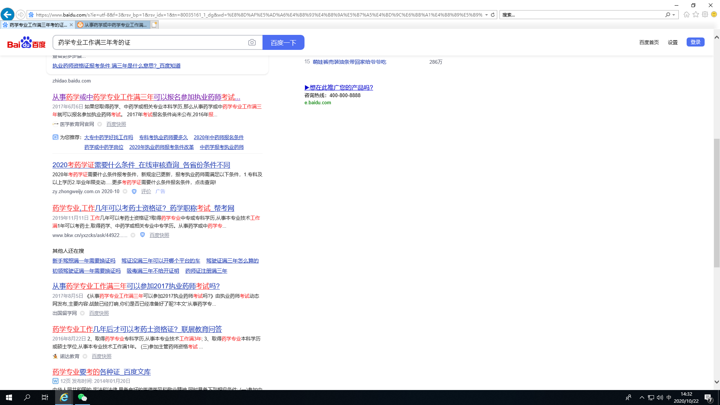
Task: Click the camera image search icon
Action: (252, 43)
